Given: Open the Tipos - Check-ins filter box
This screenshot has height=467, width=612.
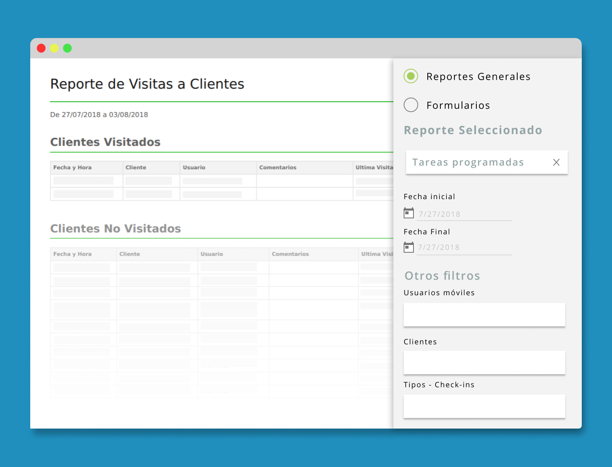Looking at the screenshot, I should (x=484, y=406).
